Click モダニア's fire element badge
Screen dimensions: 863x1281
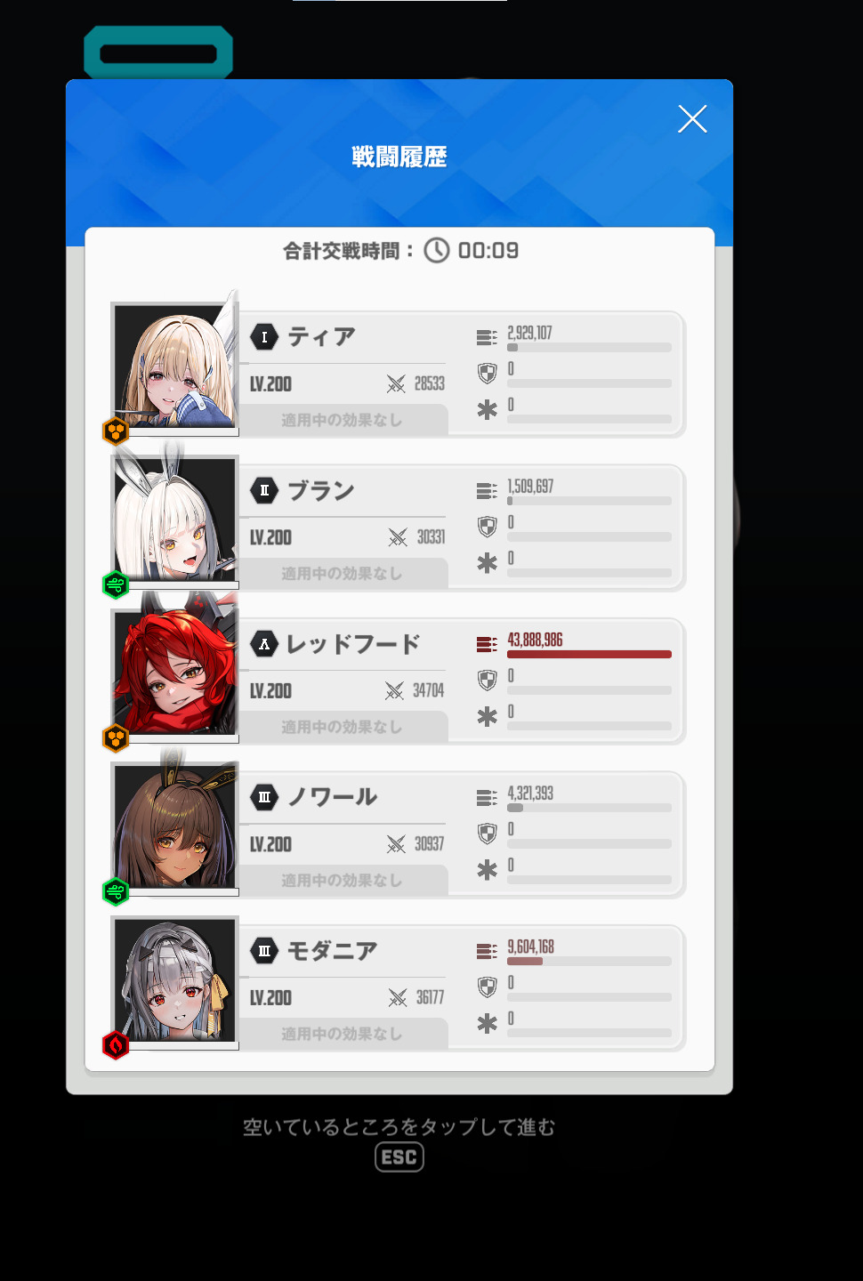click(116, 1045)
